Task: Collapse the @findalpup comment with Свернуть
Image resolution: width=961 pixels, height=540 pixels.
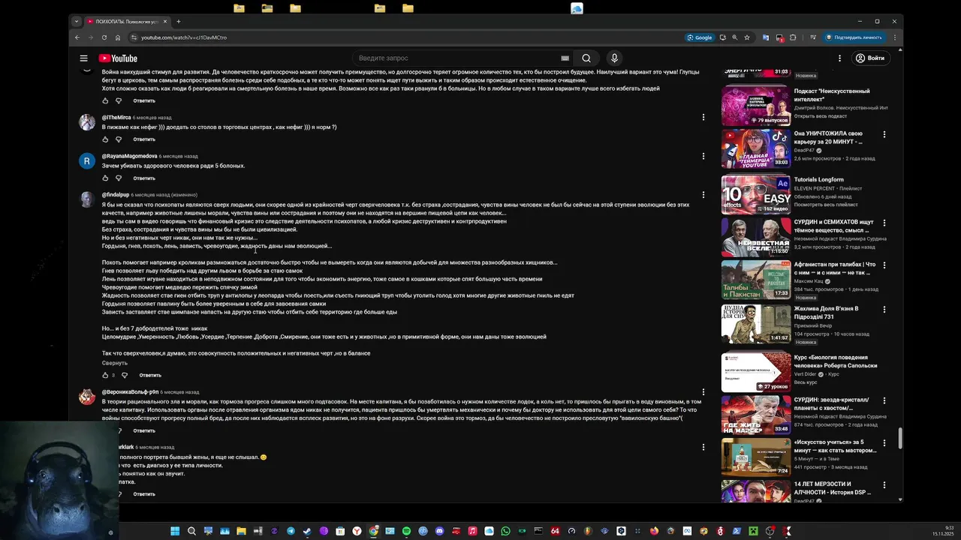Action: pos(115,363)
